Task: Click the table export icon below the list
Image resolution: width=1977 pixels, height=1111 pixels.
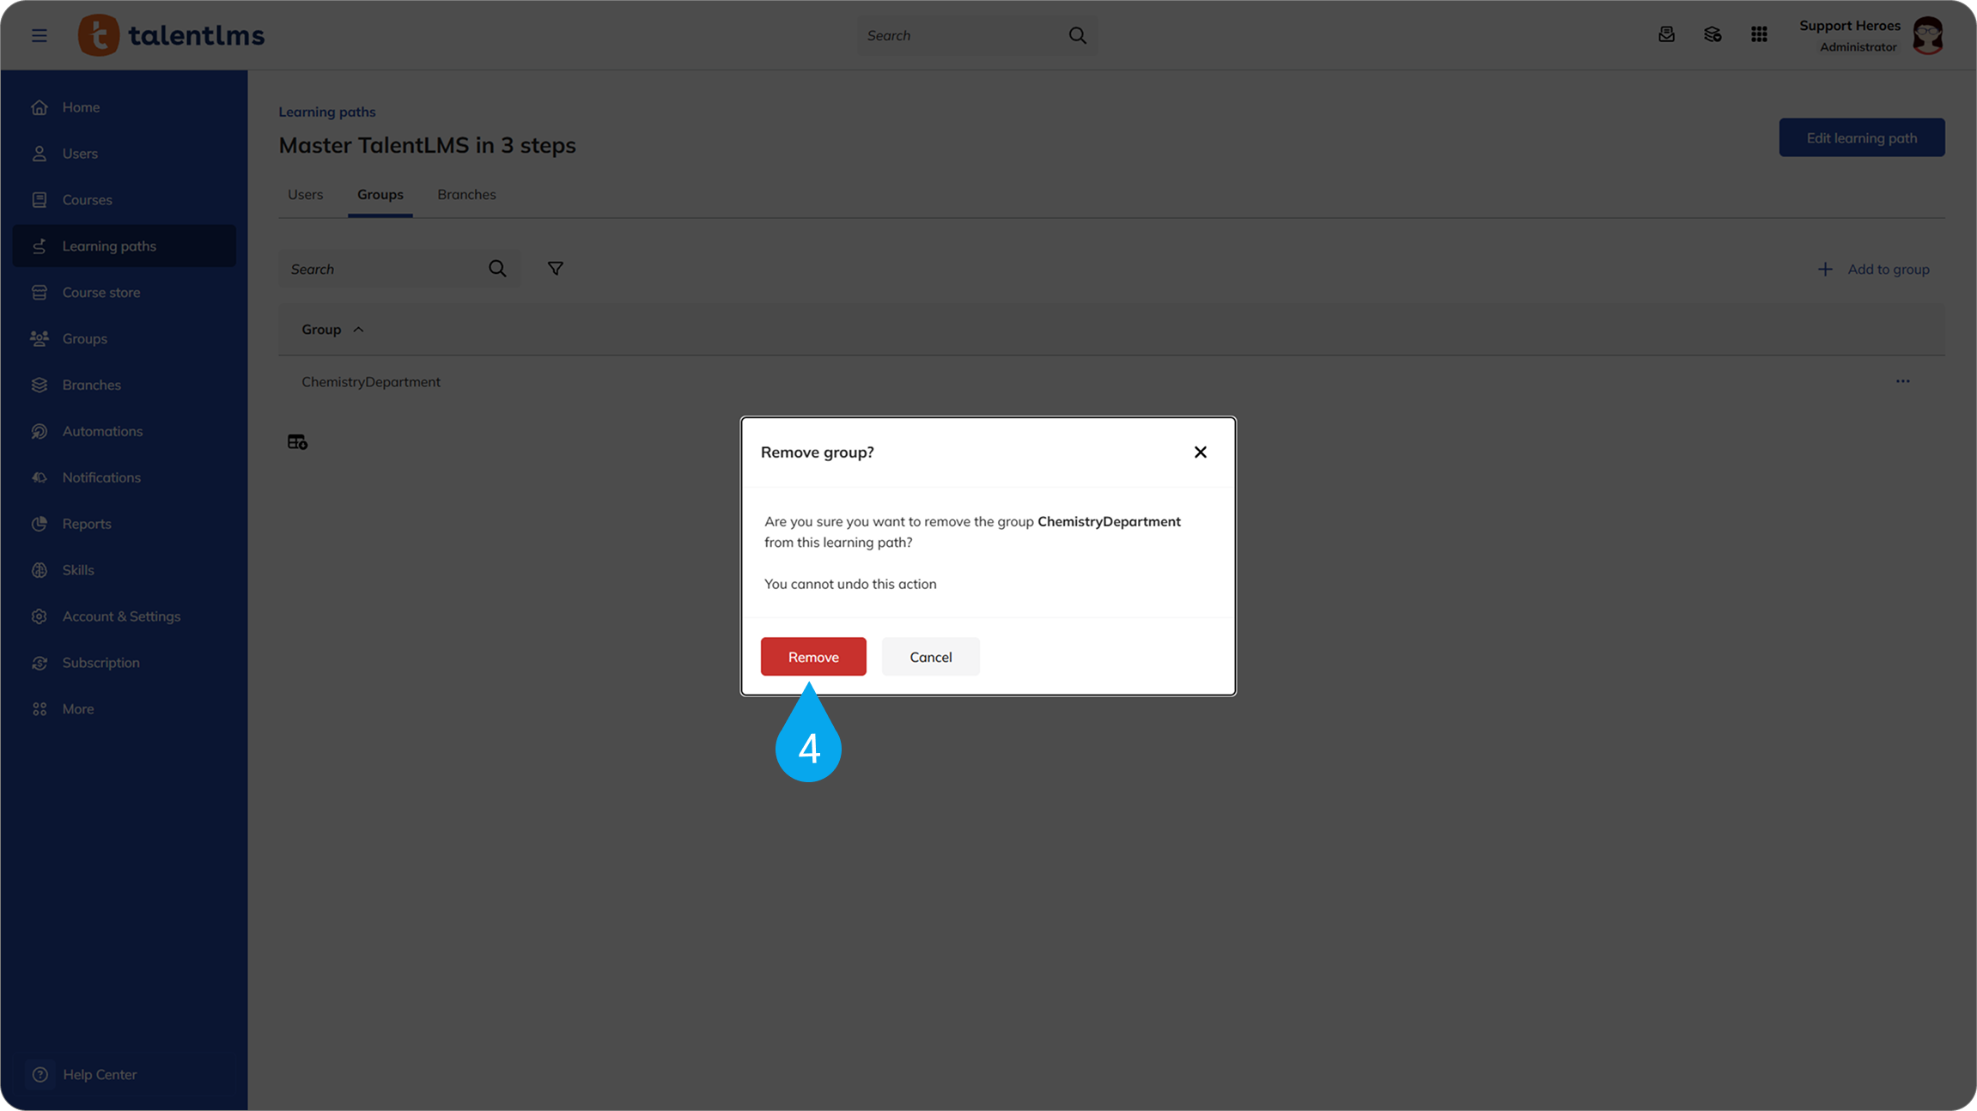Action: [297, 442]
